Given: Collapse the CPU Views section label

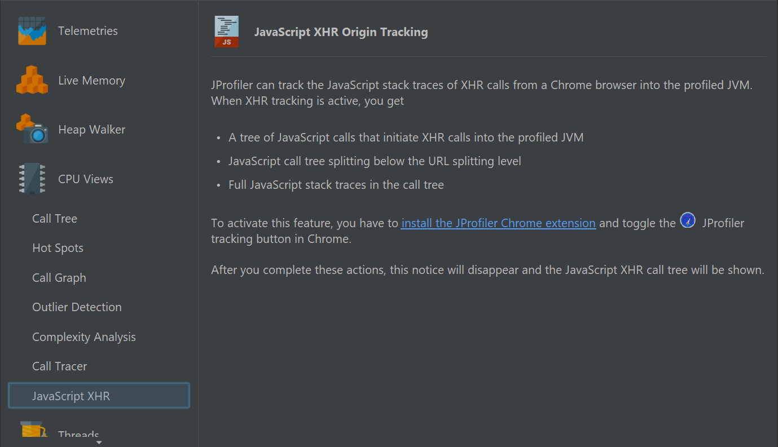Looking at the screenshot, I should tap(86, 179).
